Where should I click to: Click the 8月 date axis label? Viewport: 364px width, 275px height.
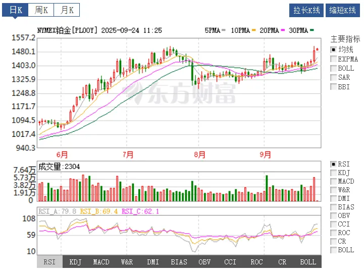(x=199, y=154)
